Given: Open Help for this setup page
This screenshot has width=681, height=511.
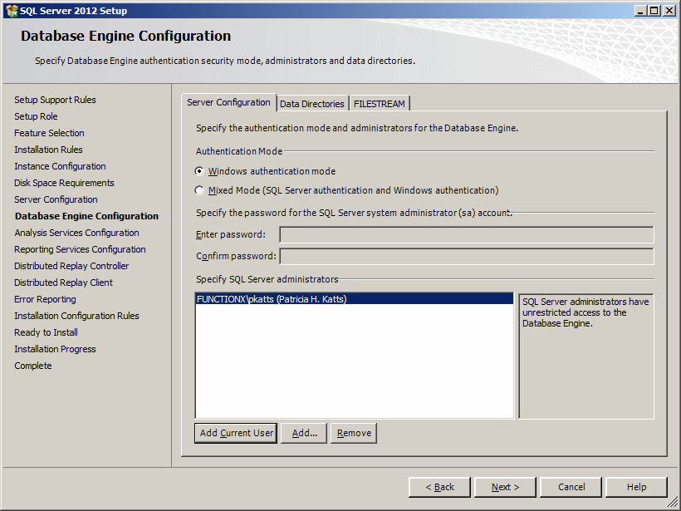Looking at the screenshot, I should (x=636, y=487).
